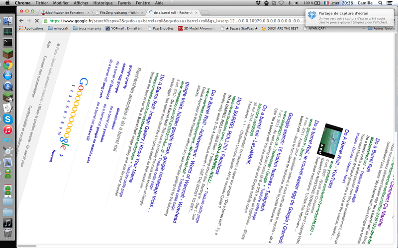This screenshot has height=248, width=398.
Task: Launch iTunes from the dock
Action: pyautogui.click(x=8, y=130)
